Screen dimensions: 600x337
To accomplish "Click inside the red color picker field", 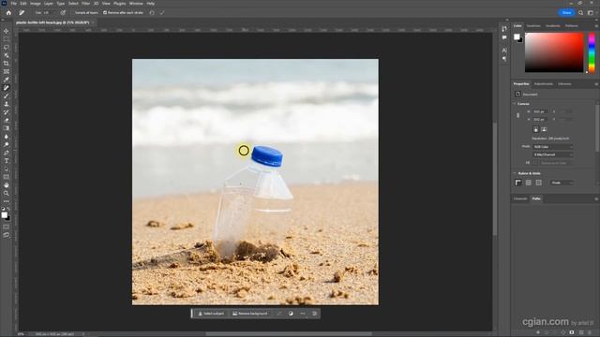I will [x=554, y=52].
